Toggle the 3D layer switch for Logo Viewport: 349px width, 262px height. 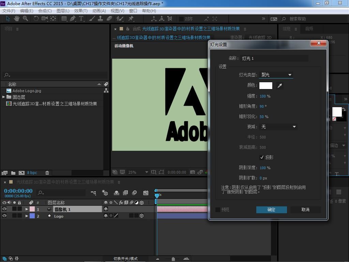point(141,216)
